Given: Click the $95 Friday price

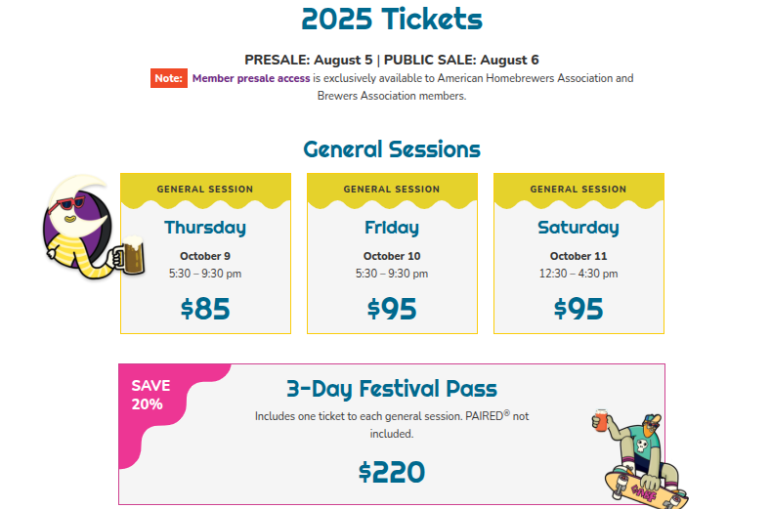Looking at the screenshot, I should [x=392, y=309].
